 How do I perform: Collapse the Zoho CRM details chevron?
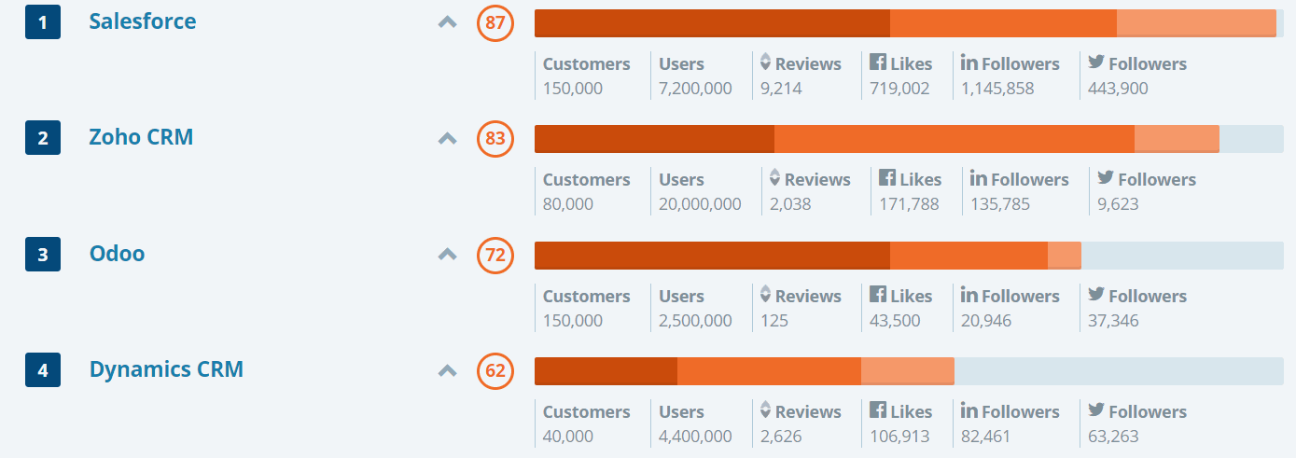448,139
